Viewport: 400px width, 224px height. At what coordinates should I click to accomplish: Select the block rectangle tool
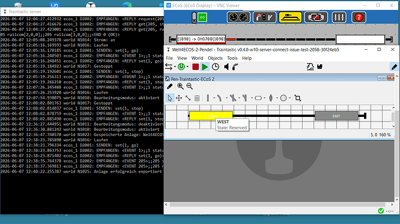258,98
